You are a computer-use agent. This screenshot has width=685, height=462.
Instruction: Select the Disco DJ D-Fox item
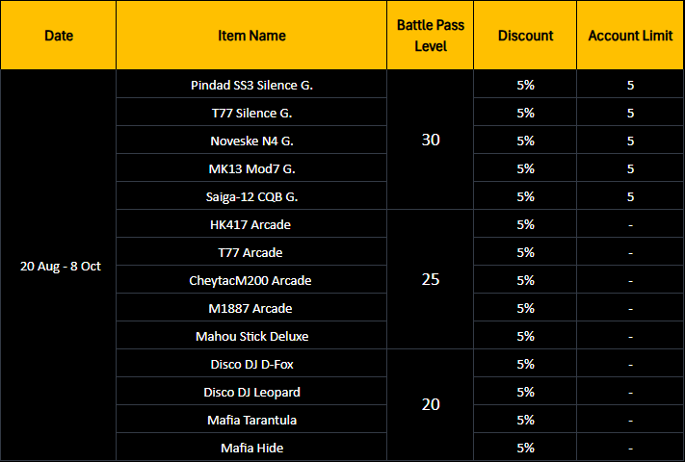point(251,364)
